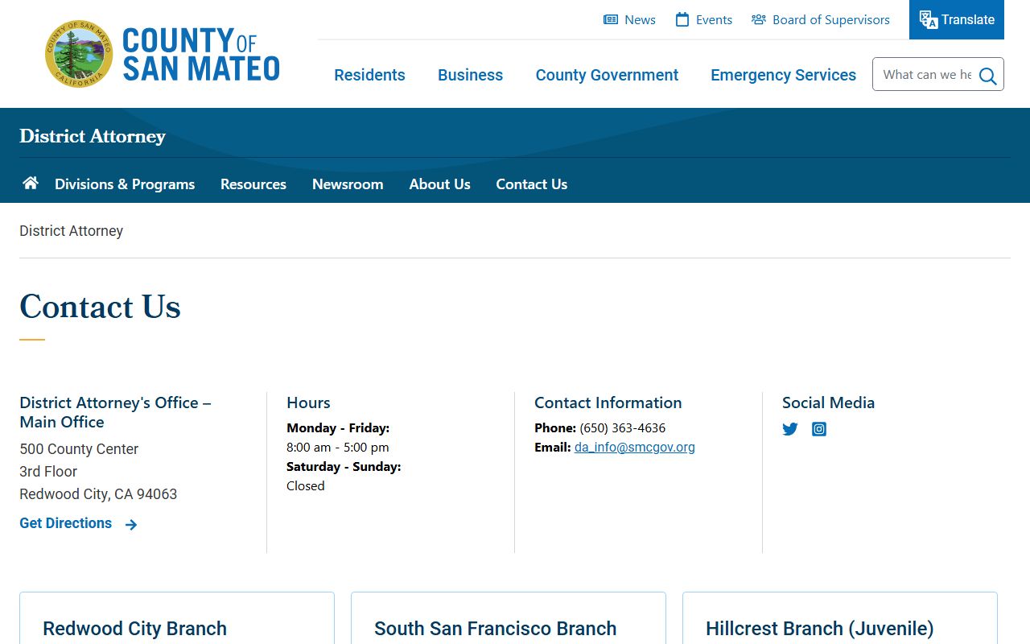Click the News link text
This screenshot has height=644, width=1030.
point(641,20)
